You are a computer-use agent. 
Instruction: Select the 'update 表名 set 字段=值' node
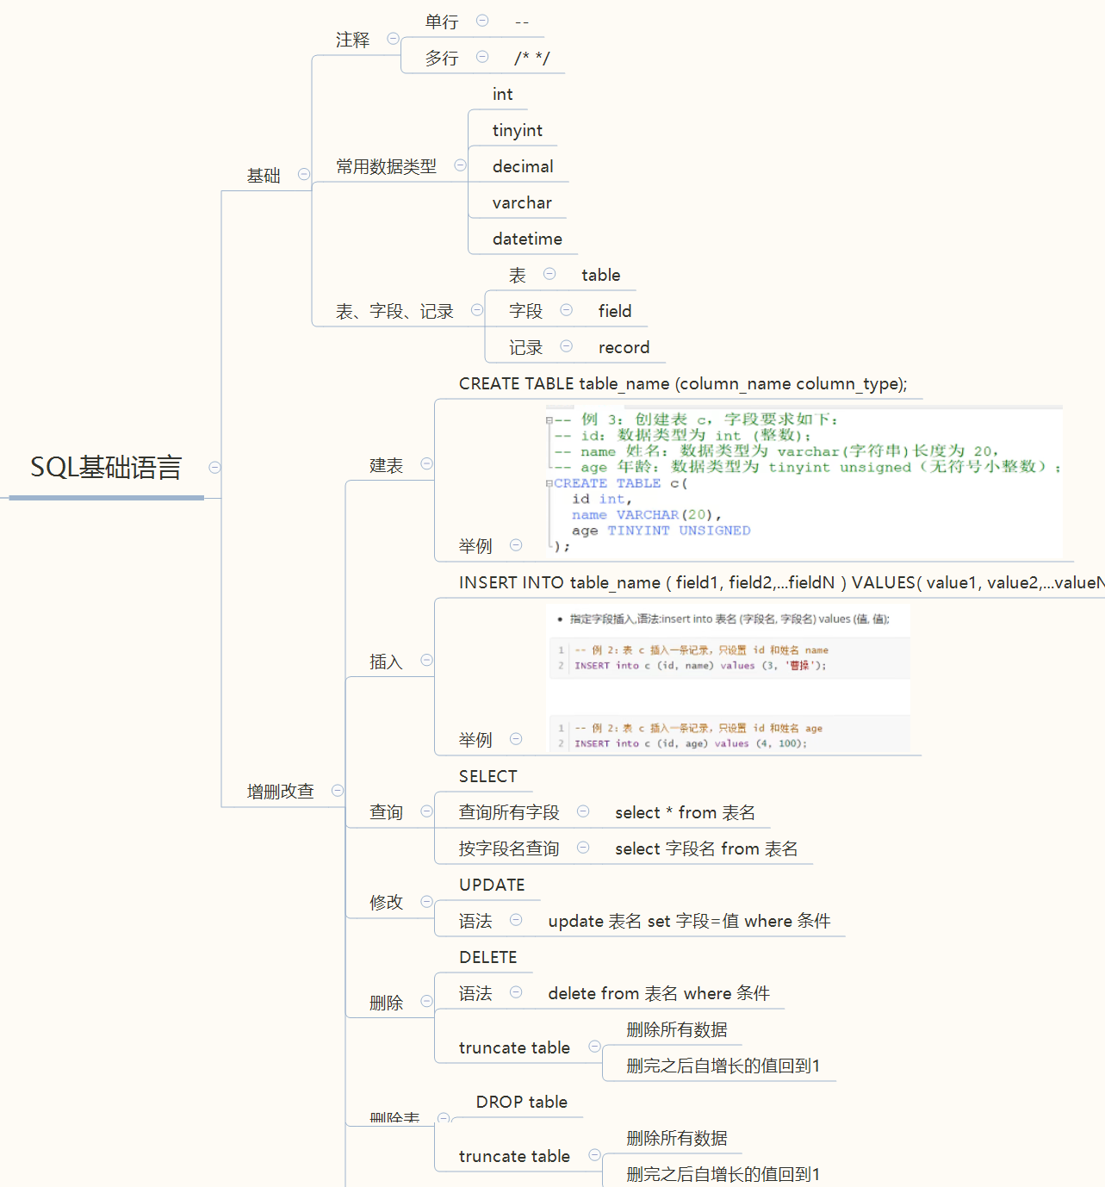pos(689,921)
